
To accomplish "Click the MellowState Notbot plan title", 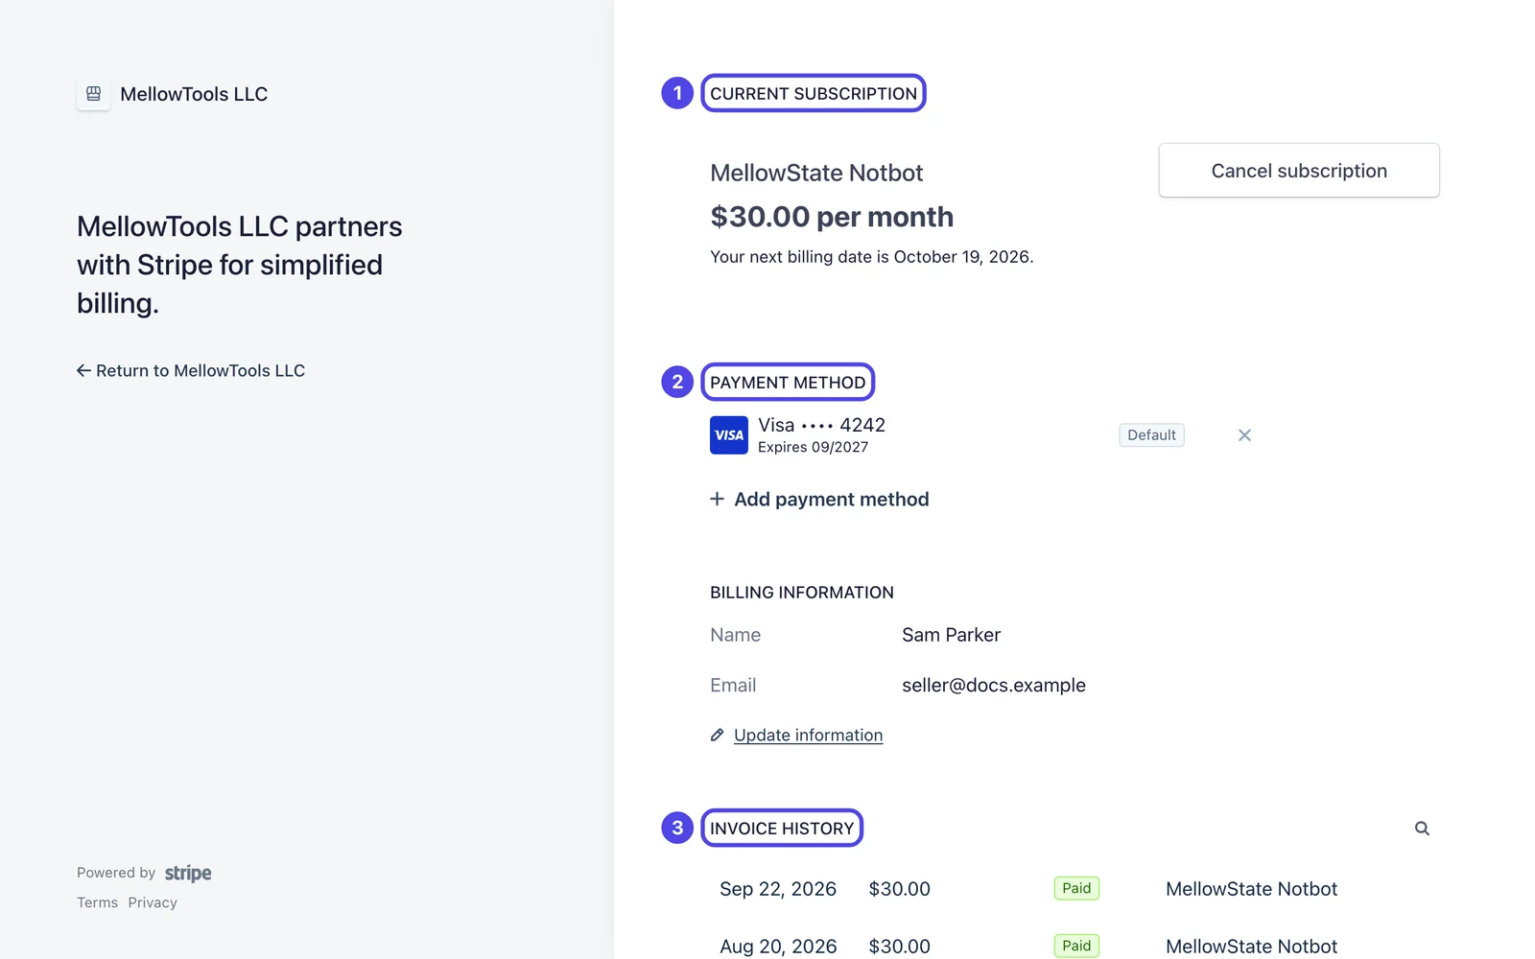I will click(x=816, y=173).
